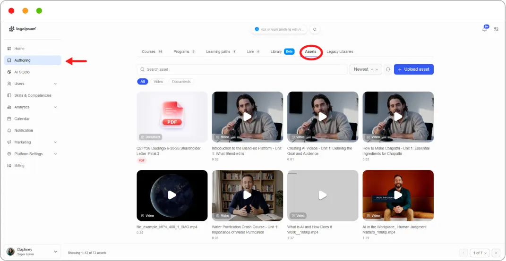Viewport: 506px width, 261px height.
Task: Open the Daphney account dropdown chevron
Action: pos(55,252)
